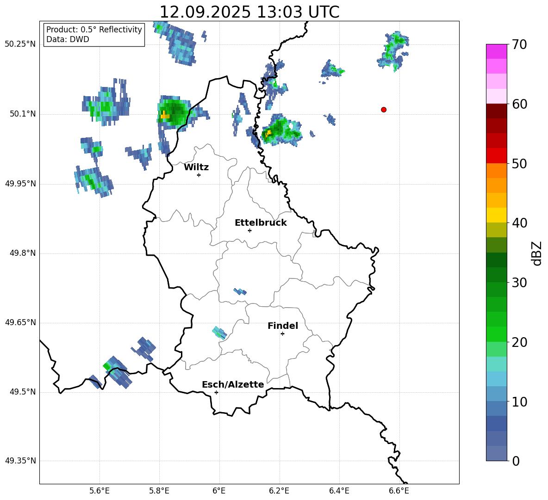
Task: Click the timestamp title 12.09.2025 13:03 UTC
Action: [x=249, y=12]
